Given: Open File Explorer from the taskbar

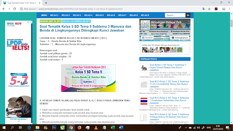Looking at the screenshot, I should 37,128.
